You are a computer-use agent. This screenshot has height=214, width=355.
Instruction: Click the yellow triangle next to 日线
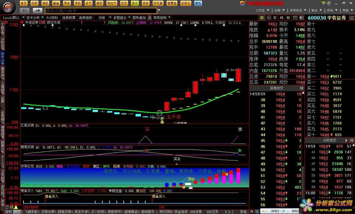[16, 207]
